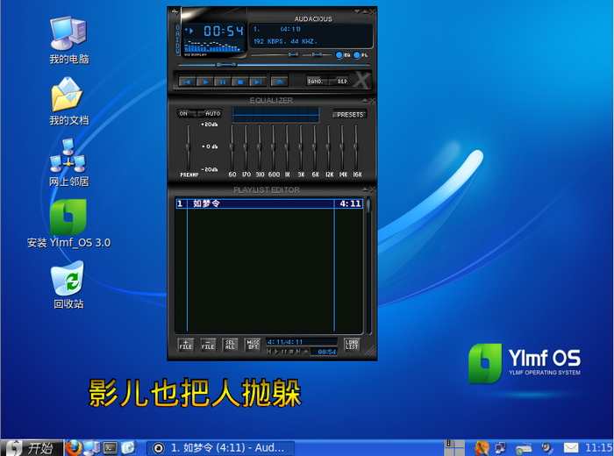Toggle shuffle (RAND) mode

[x=316, y=82]
